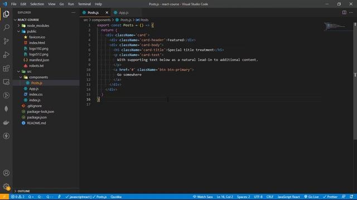
Task: Click the VS Code logo icon
Action: (5, 4)
